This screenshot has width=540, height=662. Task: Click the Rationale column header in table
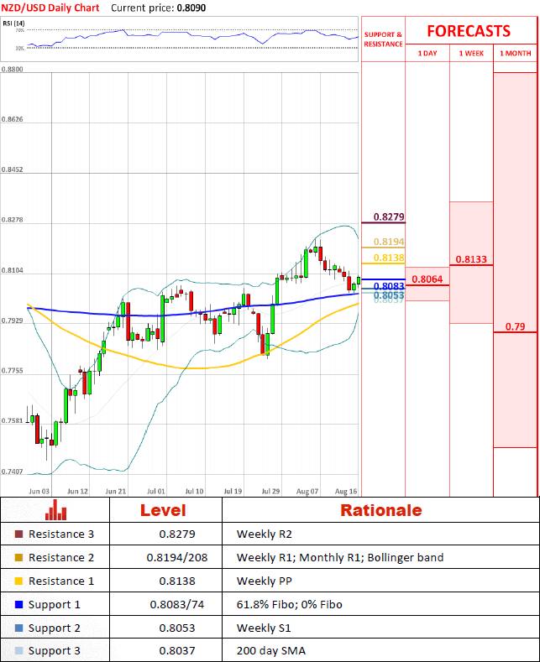(380, 510)
